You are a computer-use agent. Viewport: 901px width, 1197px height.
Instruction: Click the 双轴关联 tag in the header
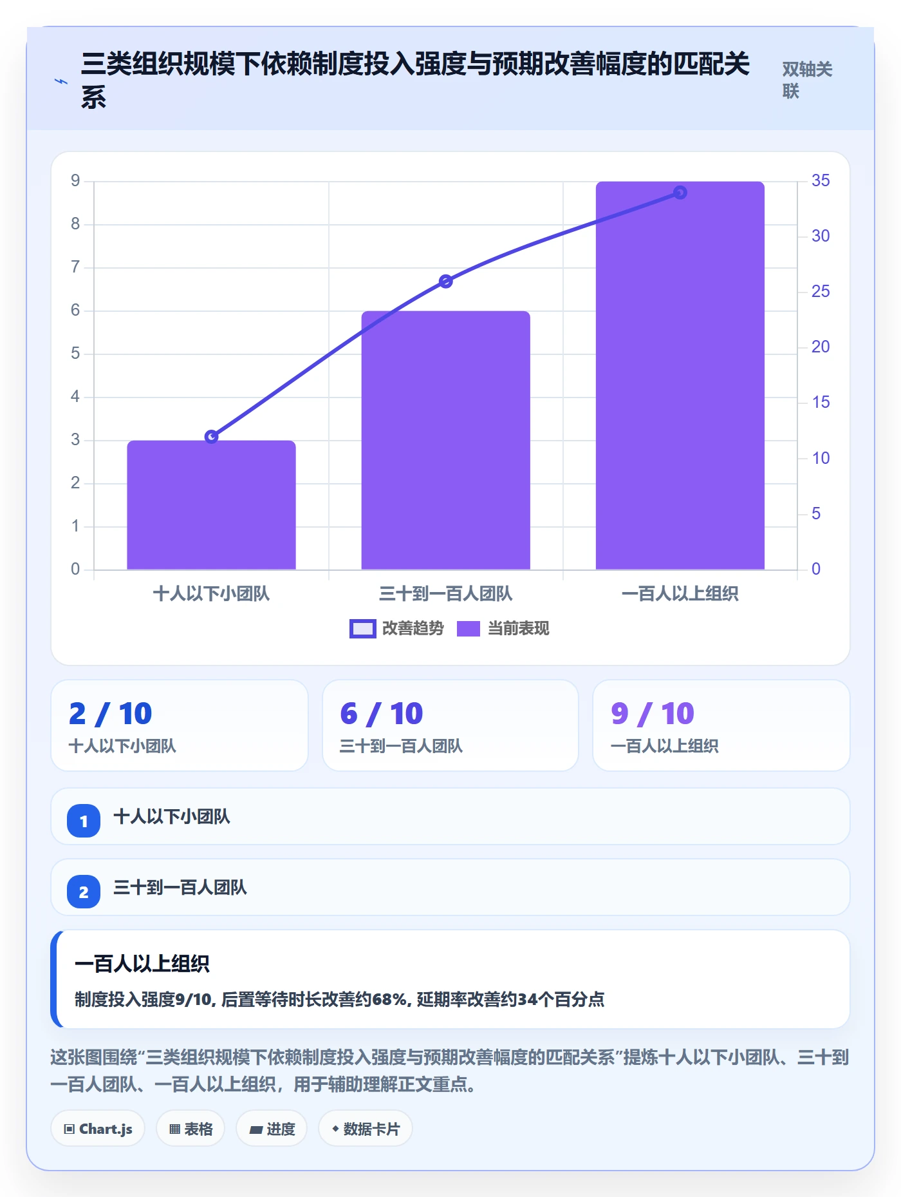click(x=807, y=80)
